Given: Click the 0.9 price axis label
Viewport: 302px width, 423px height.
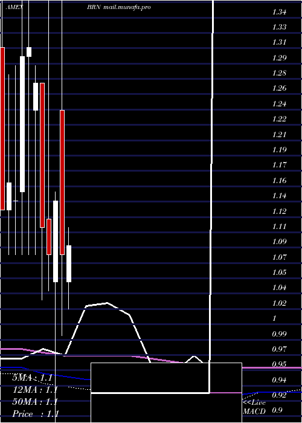Looking at the screenshot, I should point(277,410).
